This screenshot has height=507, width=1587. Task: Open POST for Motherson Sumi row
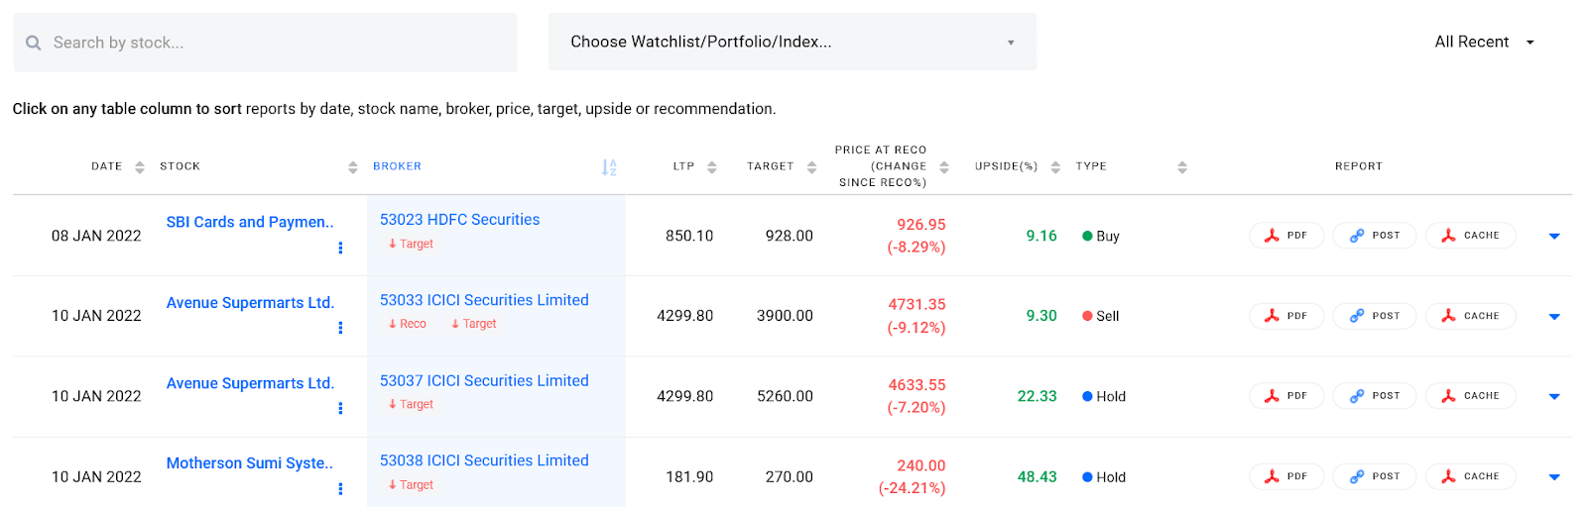point(1375,476)
